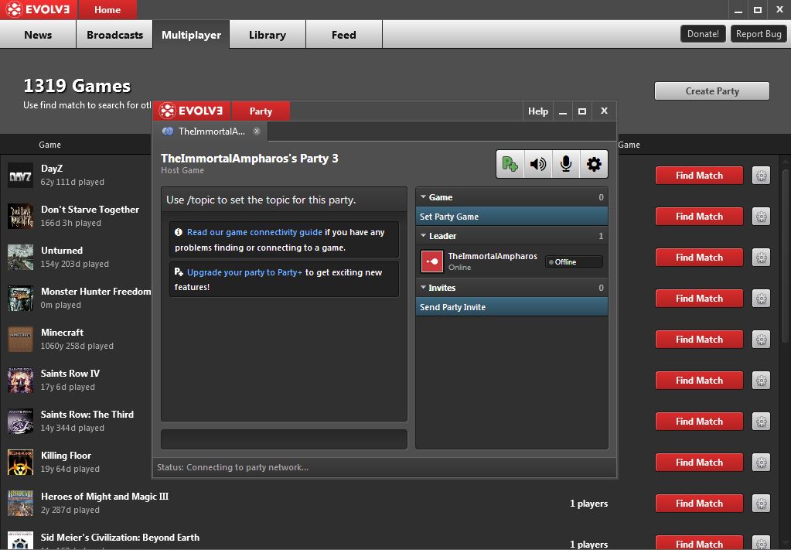791x550 pixels.
Task: Switch to the Broadcasts tab
Action: [114, 35]
